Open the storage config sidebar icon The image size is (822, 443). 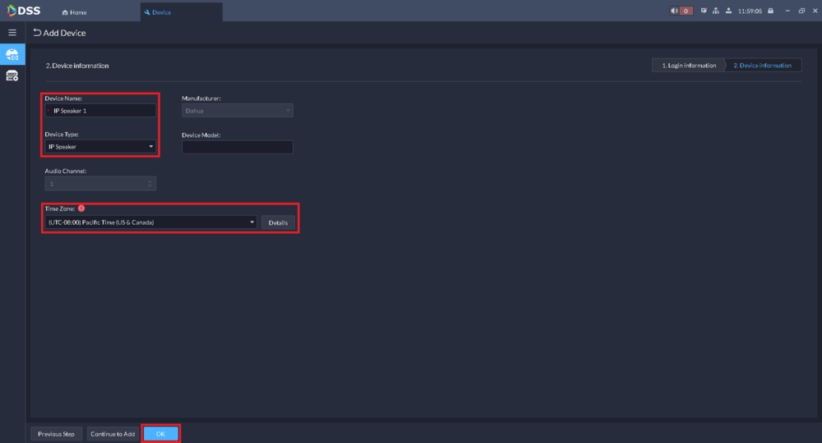(x=12, y=76)
